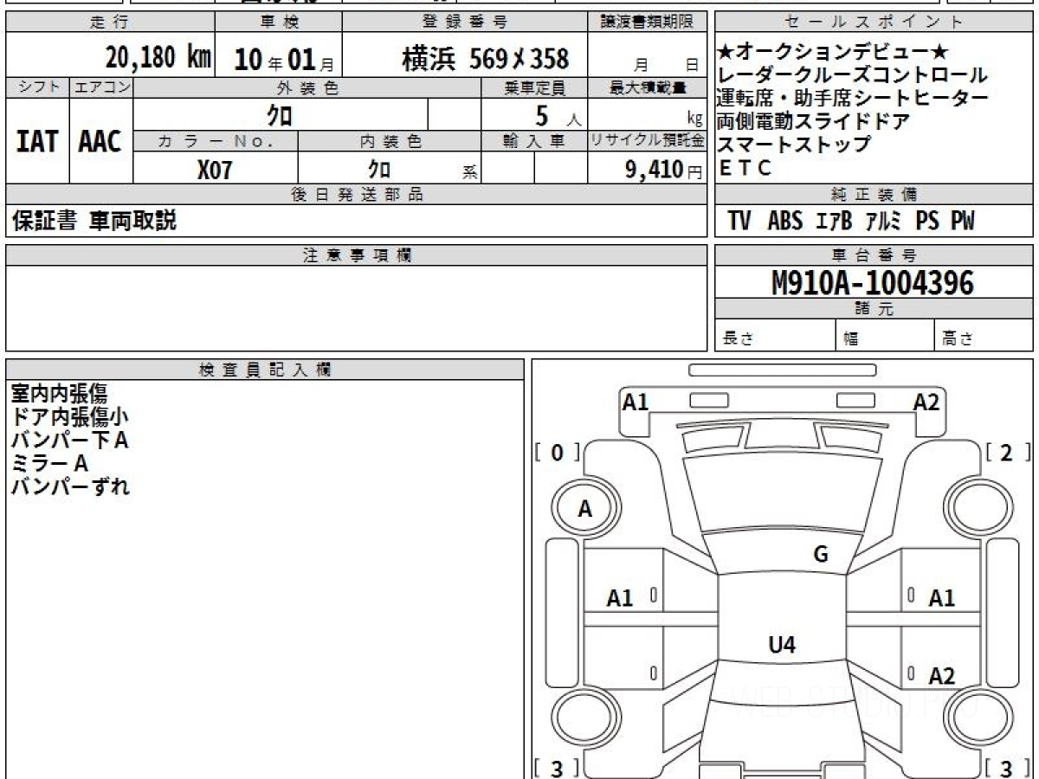Click the IAT shift type cell
This screenshot has width=1039, height=779.
click(x=37, y=142)
